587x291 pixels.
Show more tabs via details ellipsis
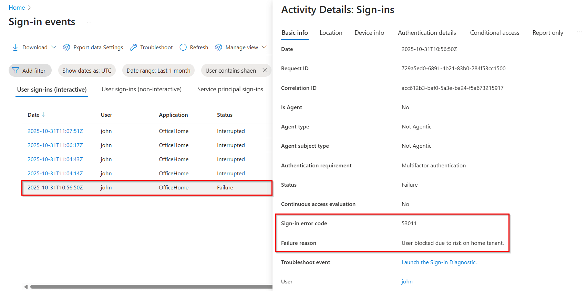coord(579,32)
